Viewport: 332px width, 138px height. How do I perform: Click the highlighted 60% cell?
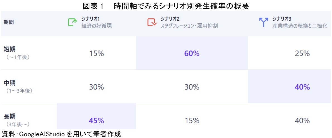coord(192,53)
